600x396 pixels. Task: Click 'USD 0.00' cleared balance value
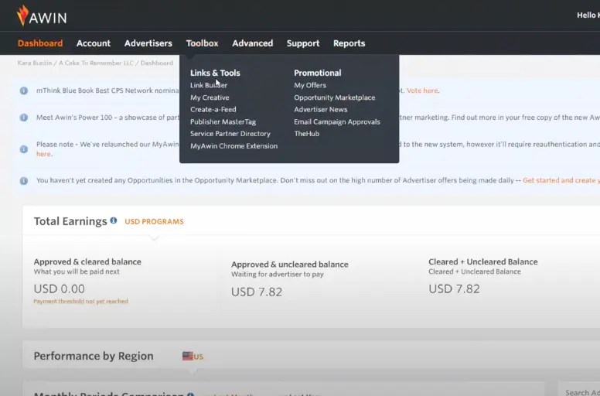tap(60, 288)
